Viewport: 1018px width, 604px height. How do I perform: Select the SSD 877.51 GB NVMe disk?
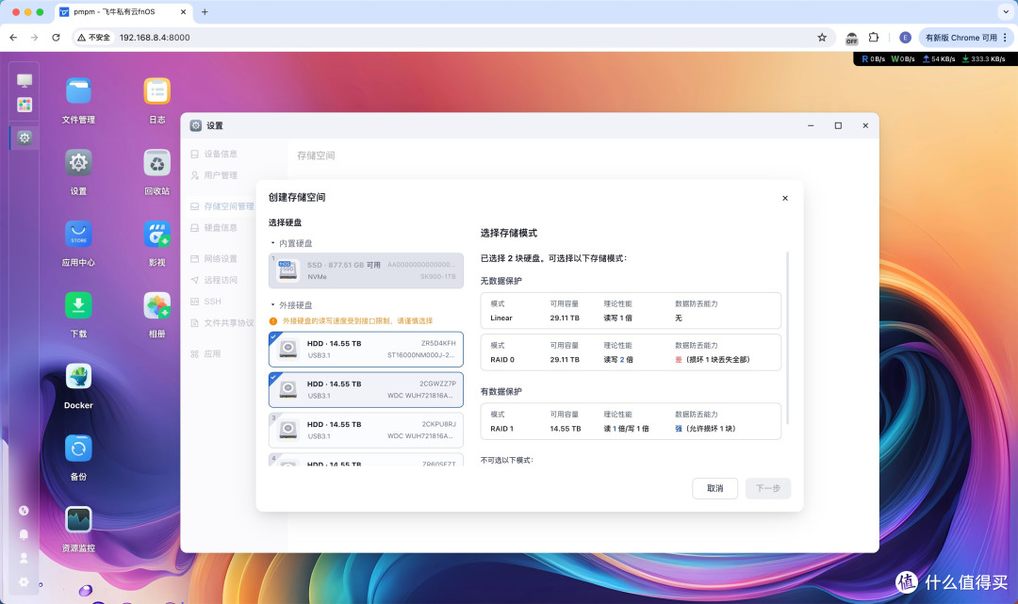tap(366, 270)
